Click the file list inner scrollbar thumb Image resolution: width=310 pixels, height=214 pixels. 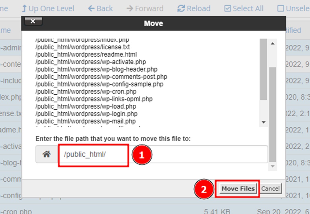(x=264, y=69)
